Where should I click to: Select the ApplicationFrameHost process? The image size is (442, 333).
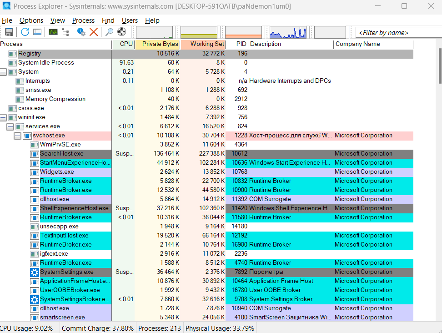[x=206, y=281]
